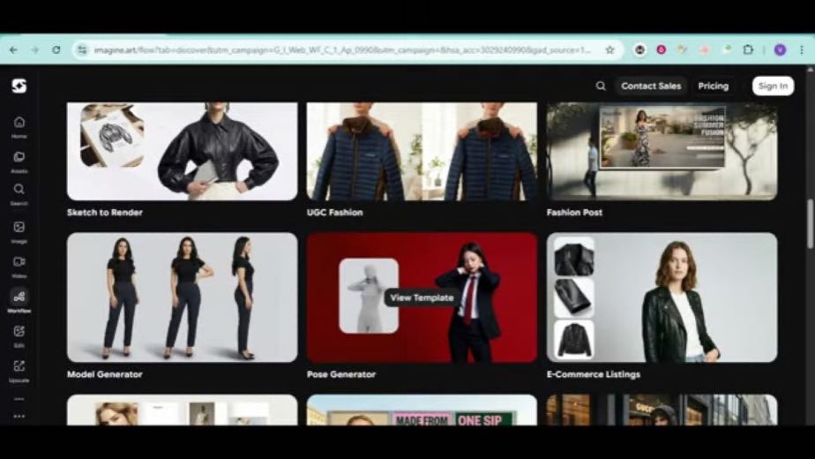Screen dimensions: 815x459
Task: Click the E-Commerce Listings title text
Action: click(593, 374)
